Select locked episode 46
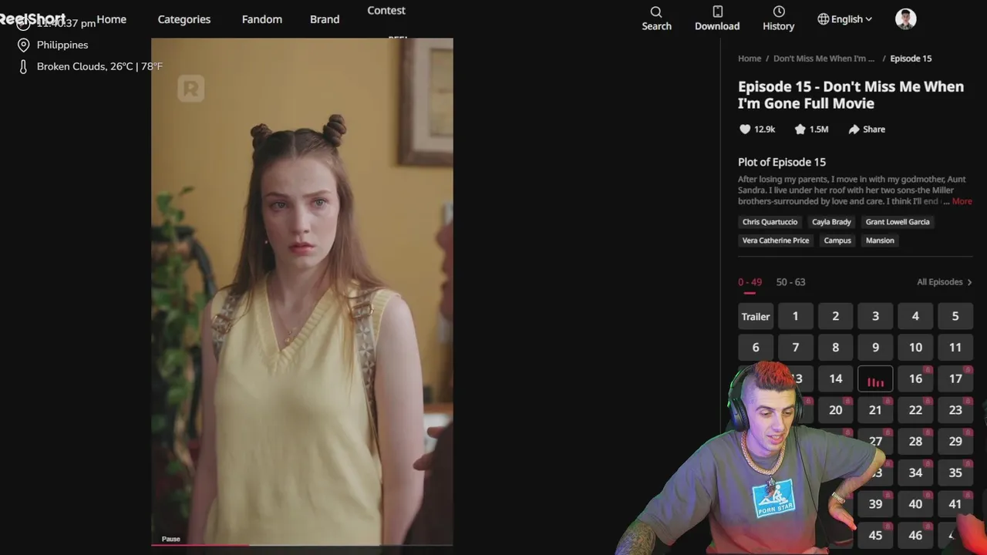The image size is (987, 555). (x=915, y=535)
